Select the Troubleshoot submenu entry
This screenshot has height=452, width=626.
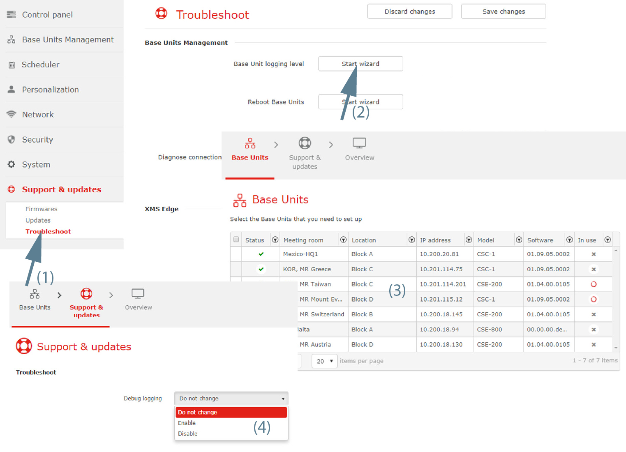click(x=48, y=231)
